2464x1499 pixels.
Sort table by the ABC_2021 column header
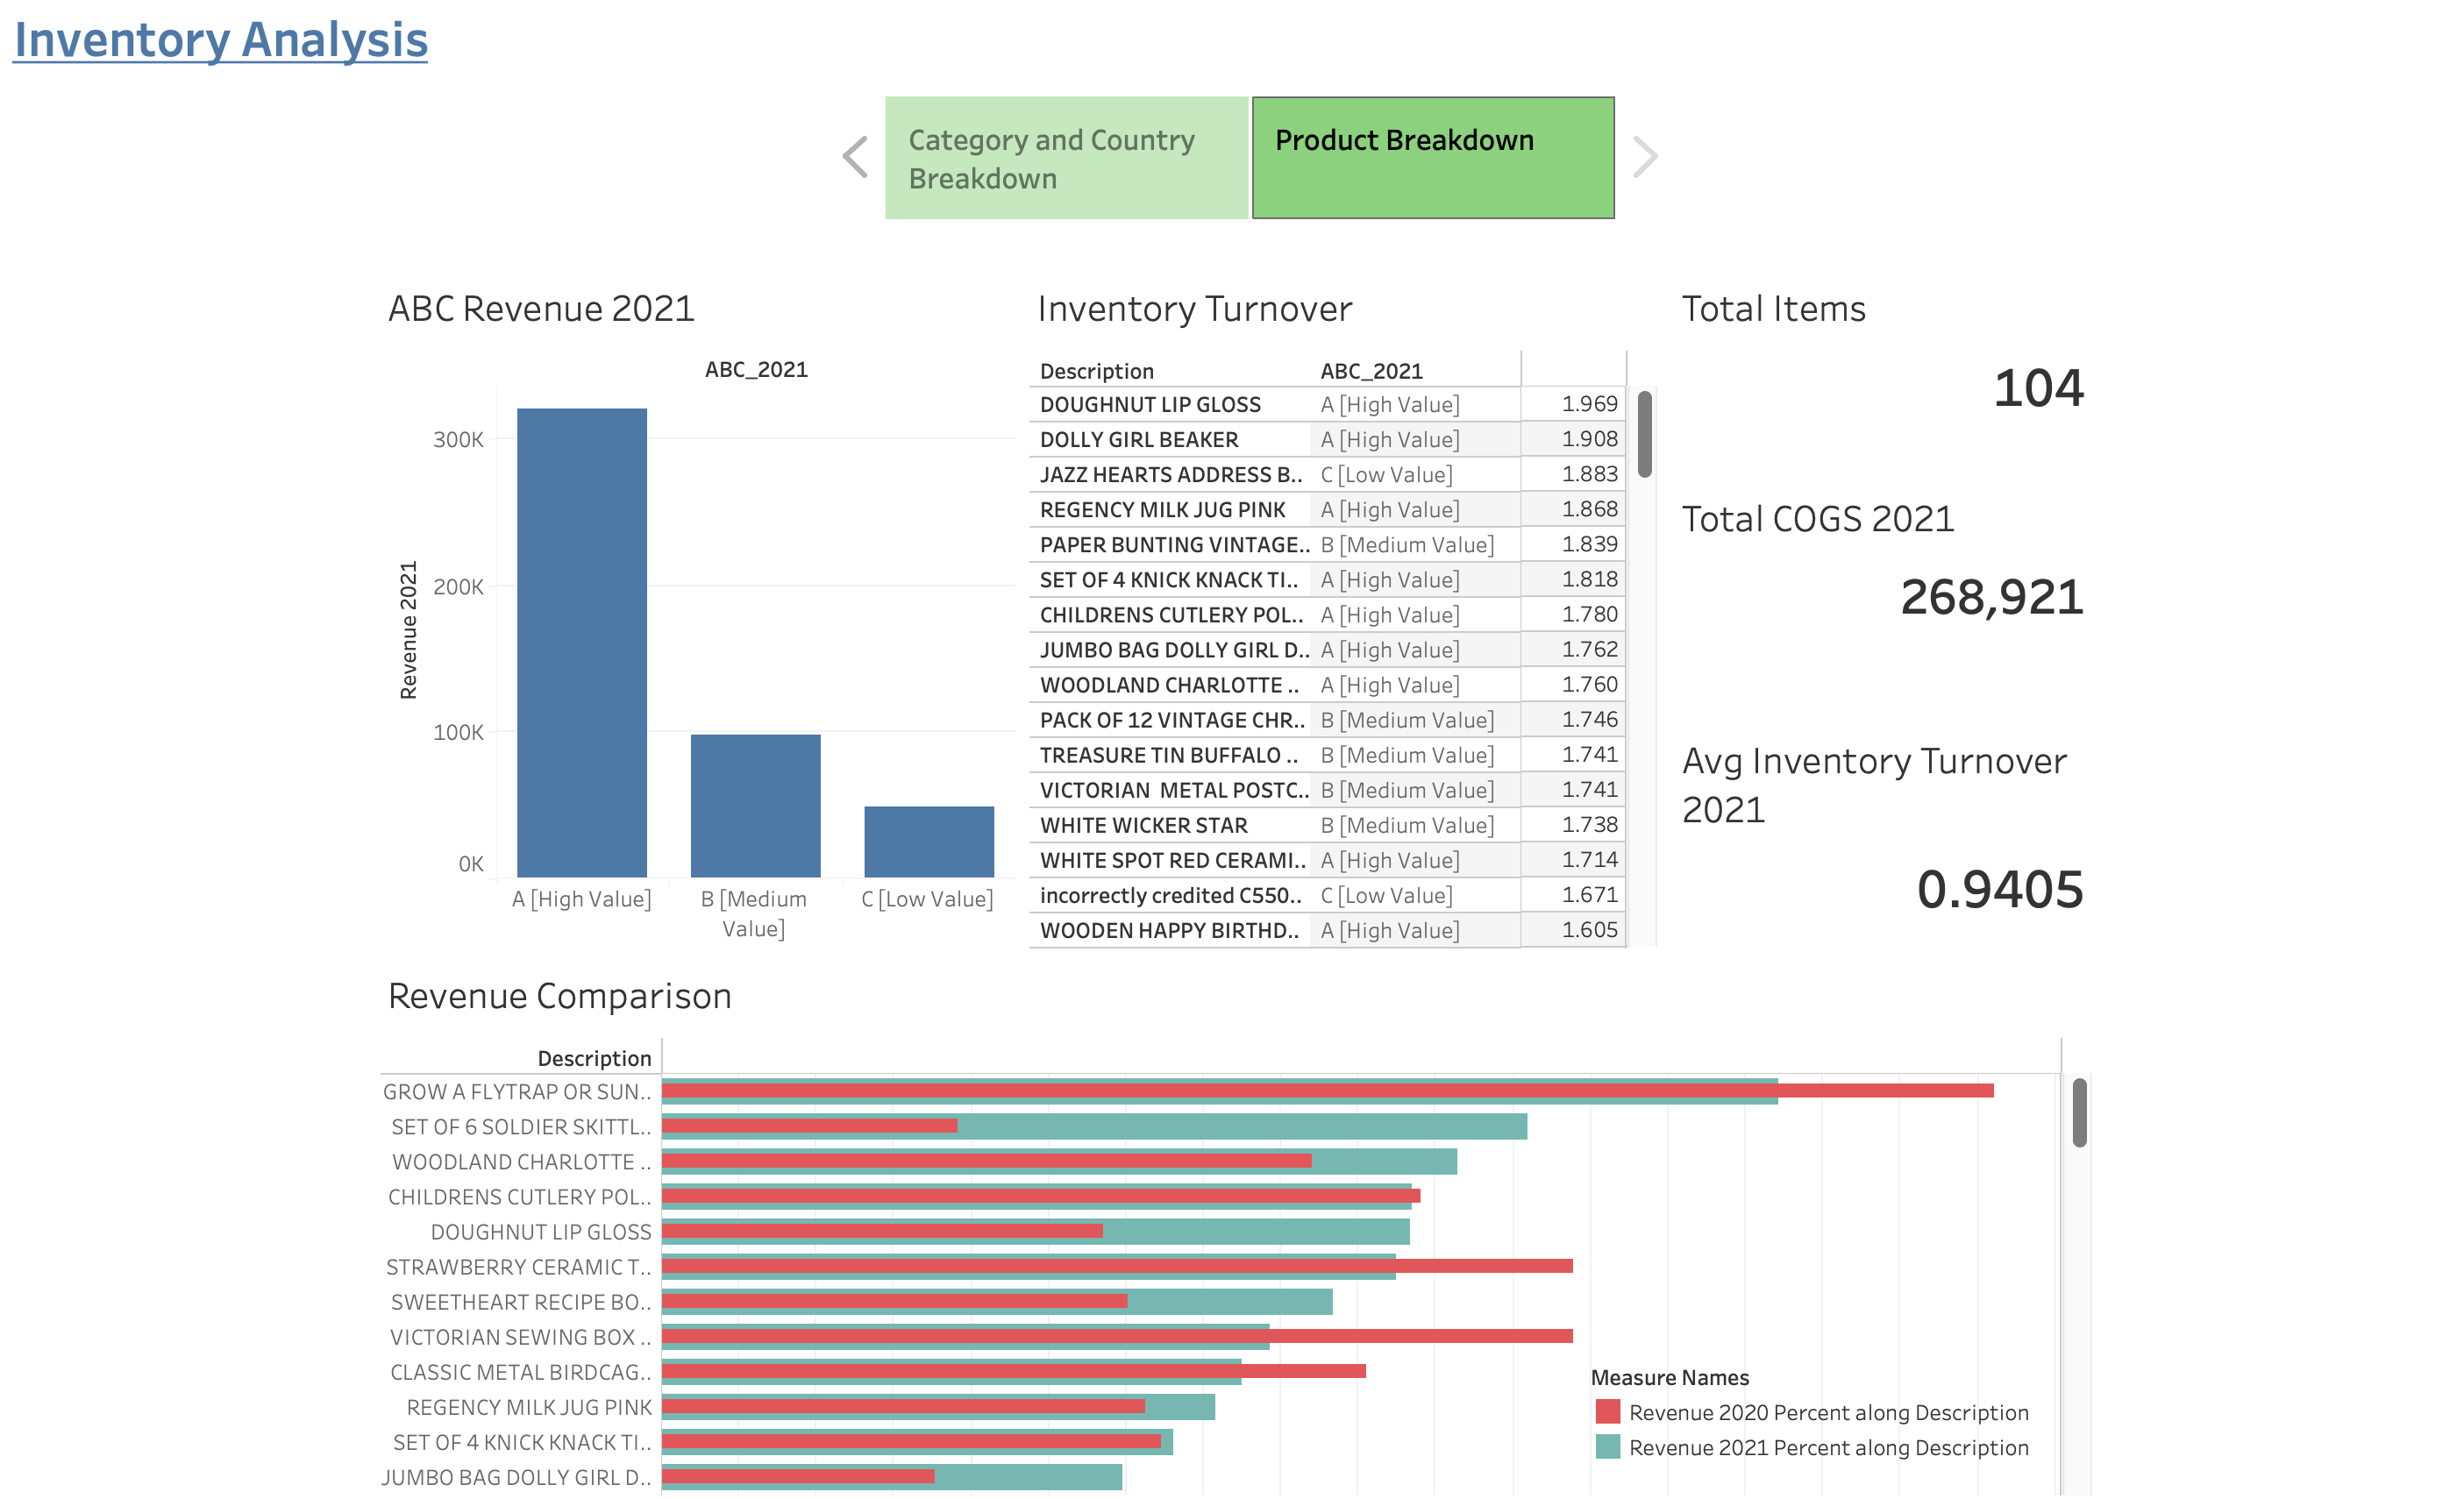click(x=1372, y=370)
